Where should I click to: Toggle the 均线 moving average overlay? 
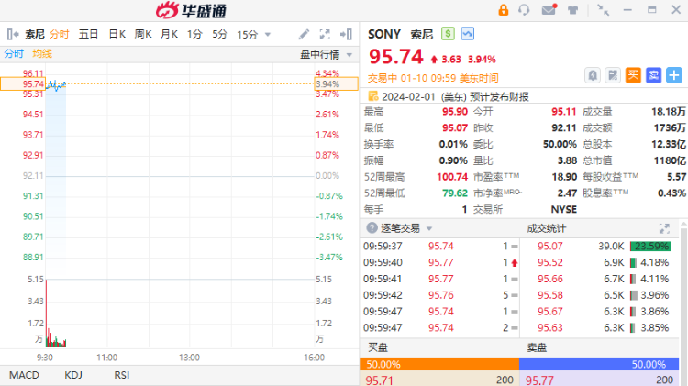(42, 54)
